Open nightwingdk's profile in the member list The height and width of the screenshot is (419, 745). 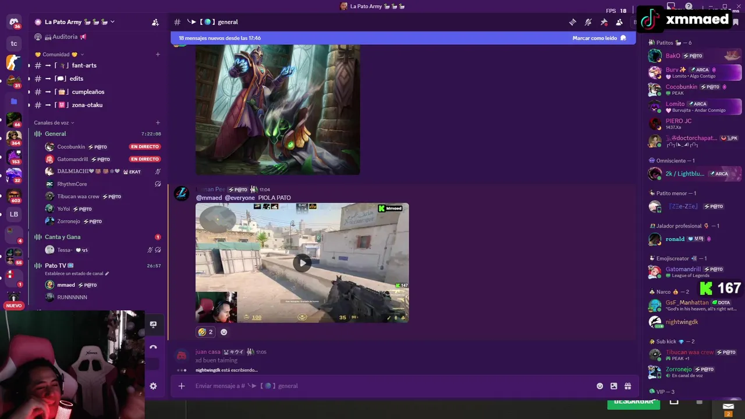[x=694, y=322]
